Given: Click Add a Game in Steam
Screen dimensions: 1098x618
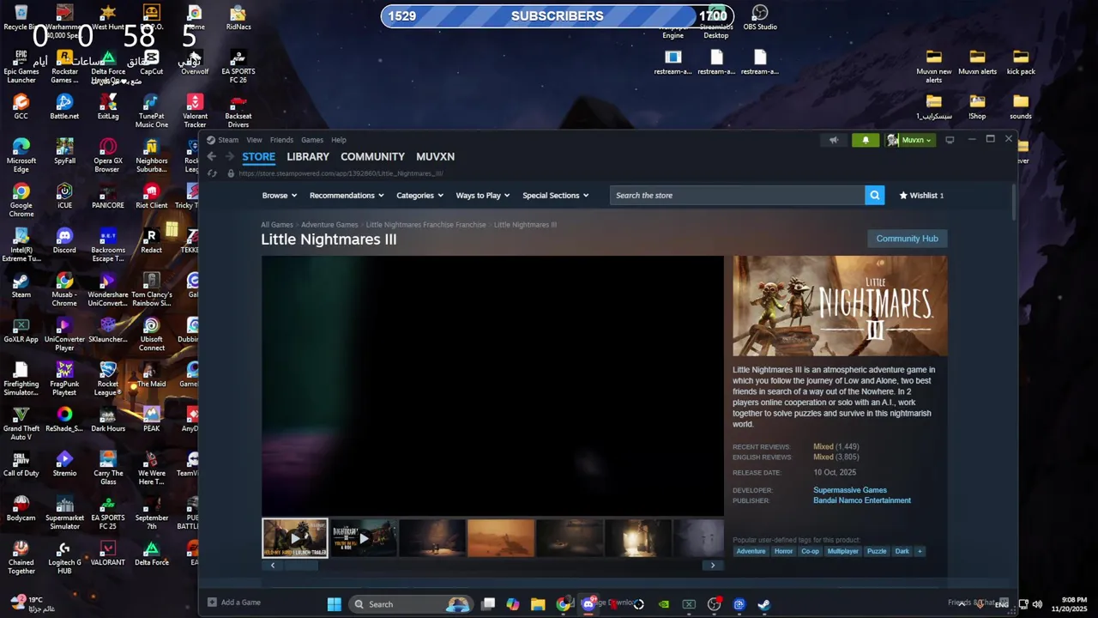Looking at the screenshot, I should tap(234, 603).
